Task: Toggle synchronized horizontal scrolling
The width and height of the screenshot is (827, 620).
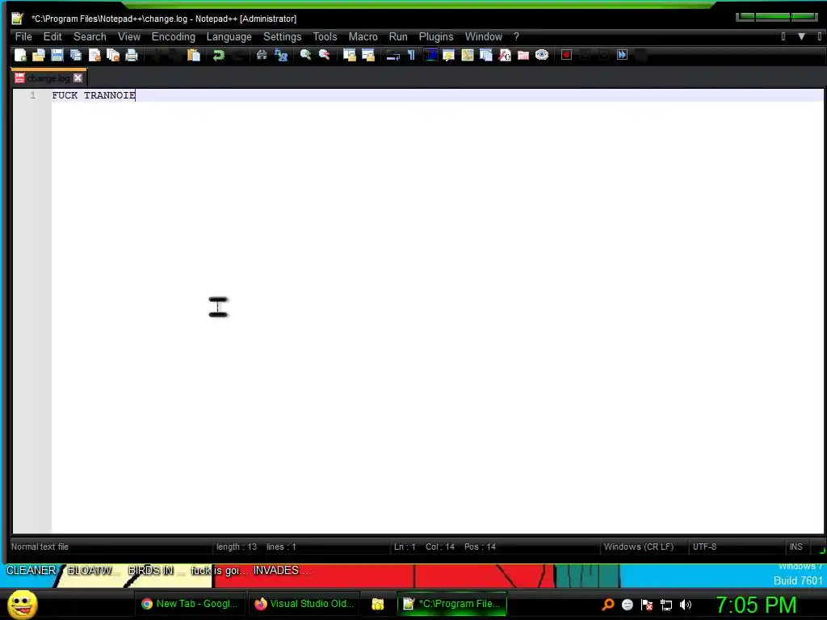Action: (x=368, y=55)
